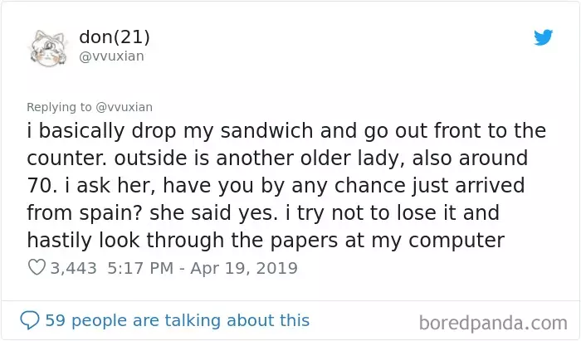581x341 pixels.
Task: Click the @vvuxian handle under the name
Action: coord(111,56)
